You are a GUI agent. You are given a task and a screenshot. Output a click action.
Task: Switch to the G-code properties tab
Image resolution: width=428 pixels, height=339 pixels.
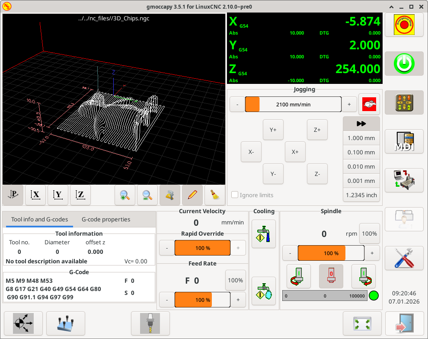coord(105,219)
